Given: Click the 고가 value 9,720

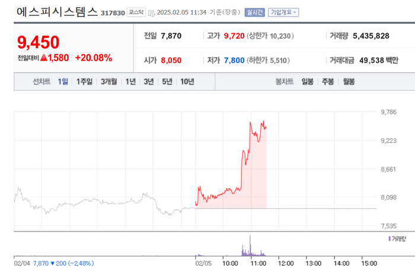Looking at the screenshot, I should 234,36.
